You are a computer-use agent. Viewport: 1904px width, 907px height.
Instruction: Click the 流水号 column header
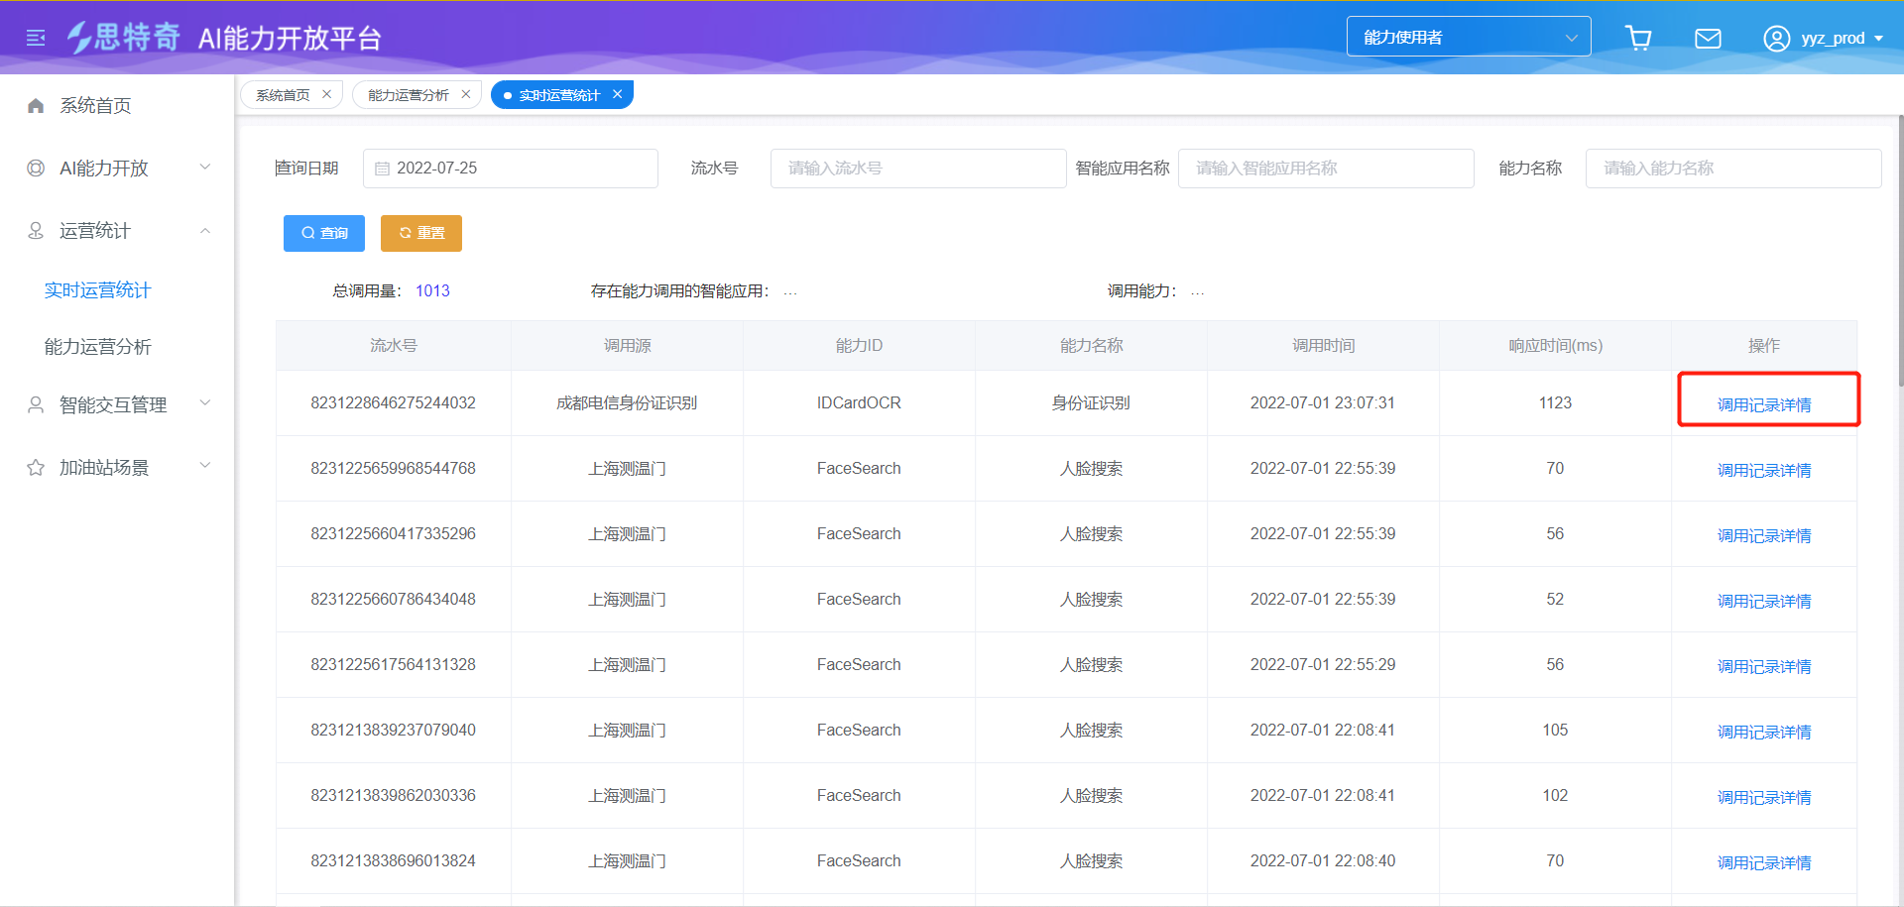[x=394, y=345]
